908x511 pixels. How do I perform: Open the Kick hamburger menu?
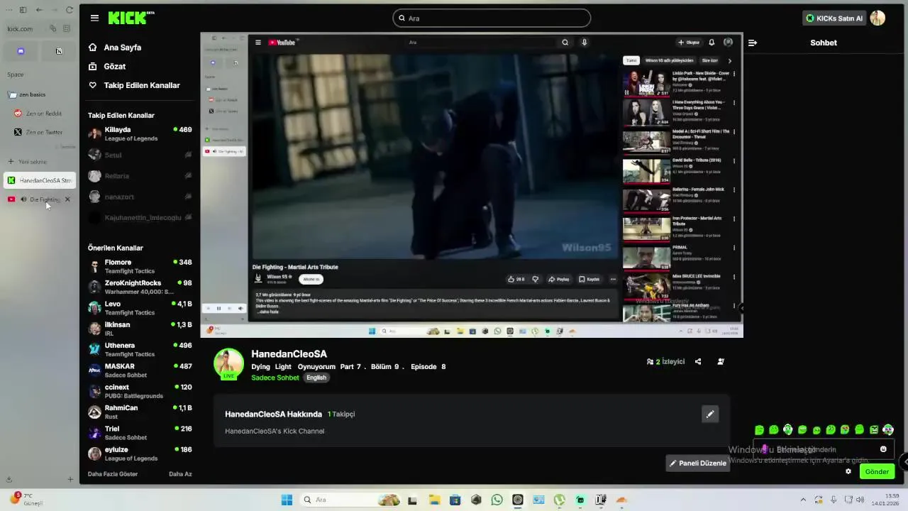94,18
